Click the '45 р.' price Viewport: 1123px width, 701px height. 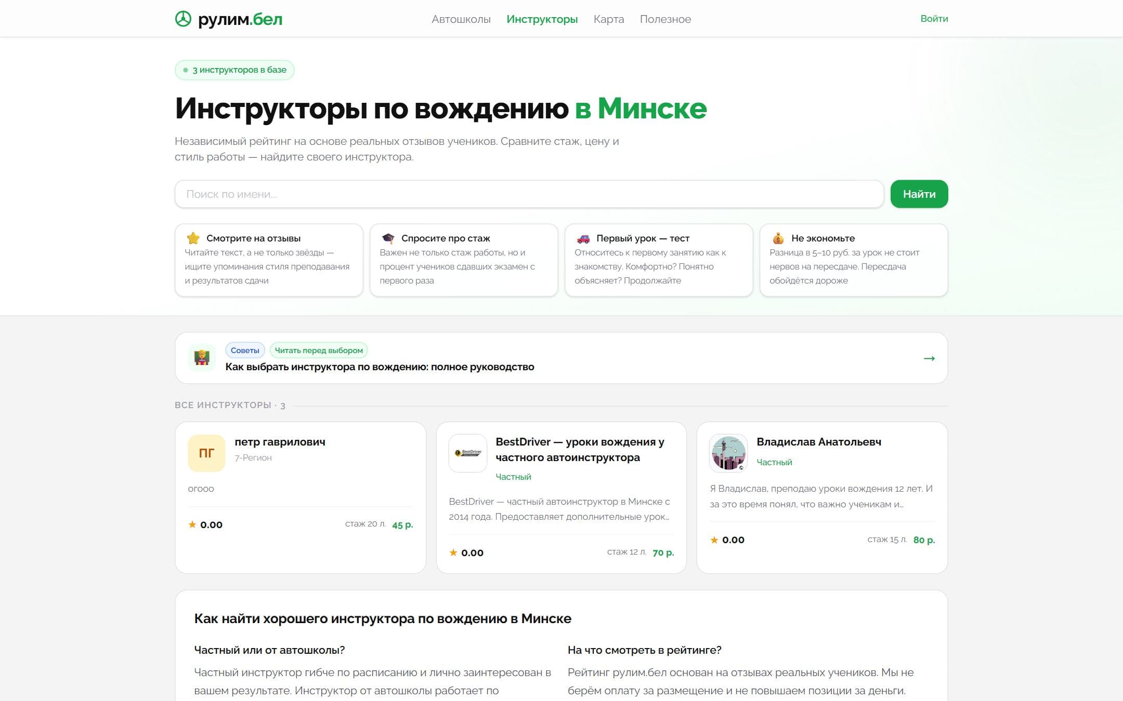[x=402, y=525]
